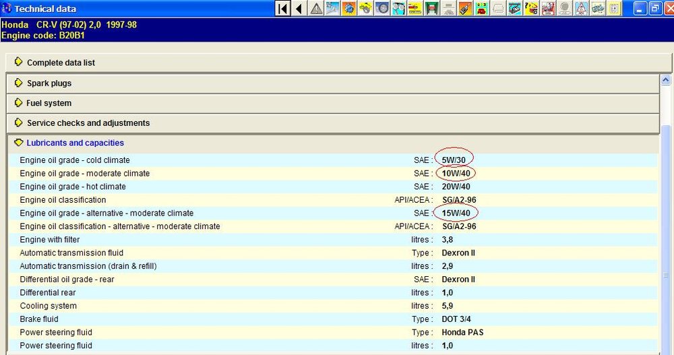Click 'Automatic transmission fluid' row label
674x355 pixels.
coord(71,253)
